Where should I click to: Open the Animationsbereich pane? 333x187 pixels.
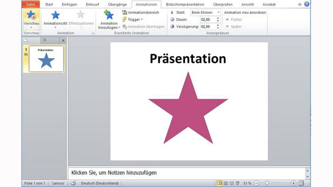[140, 13]
